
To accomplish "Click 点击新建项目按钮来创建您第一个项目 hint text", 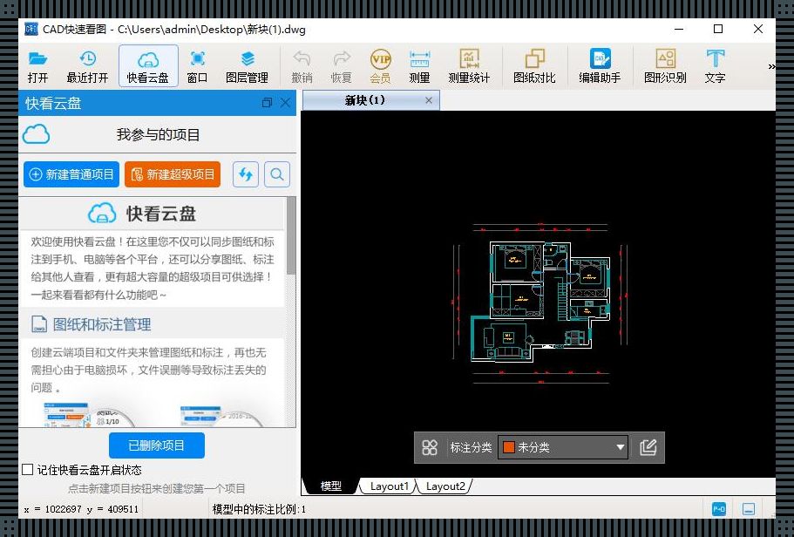I will tap(157, 488).
